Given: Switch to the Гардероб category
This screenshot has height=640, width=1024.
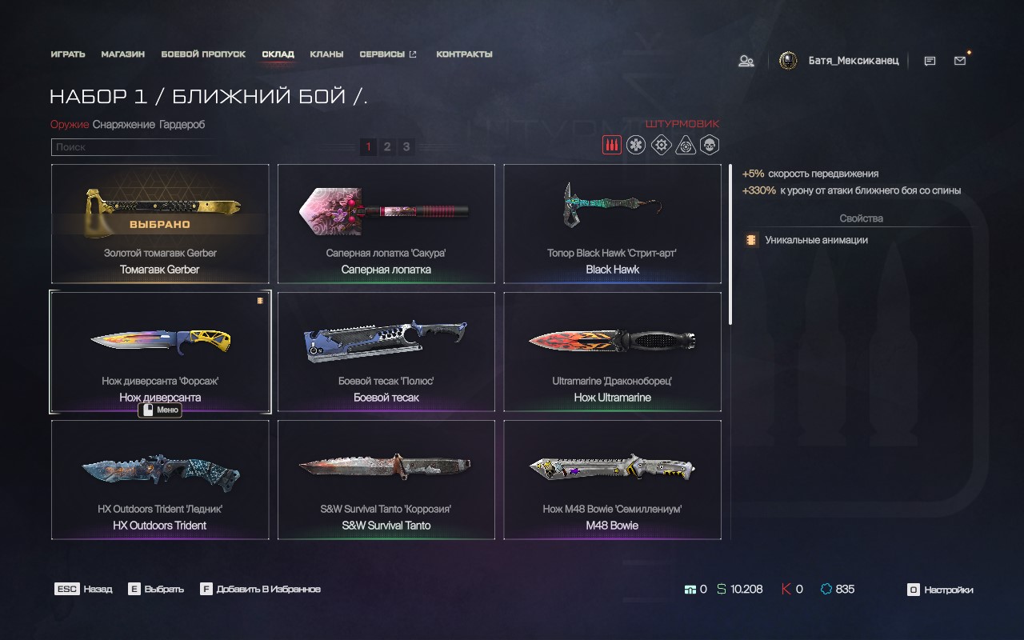Looking at the screenshot, I should [182, 125].
